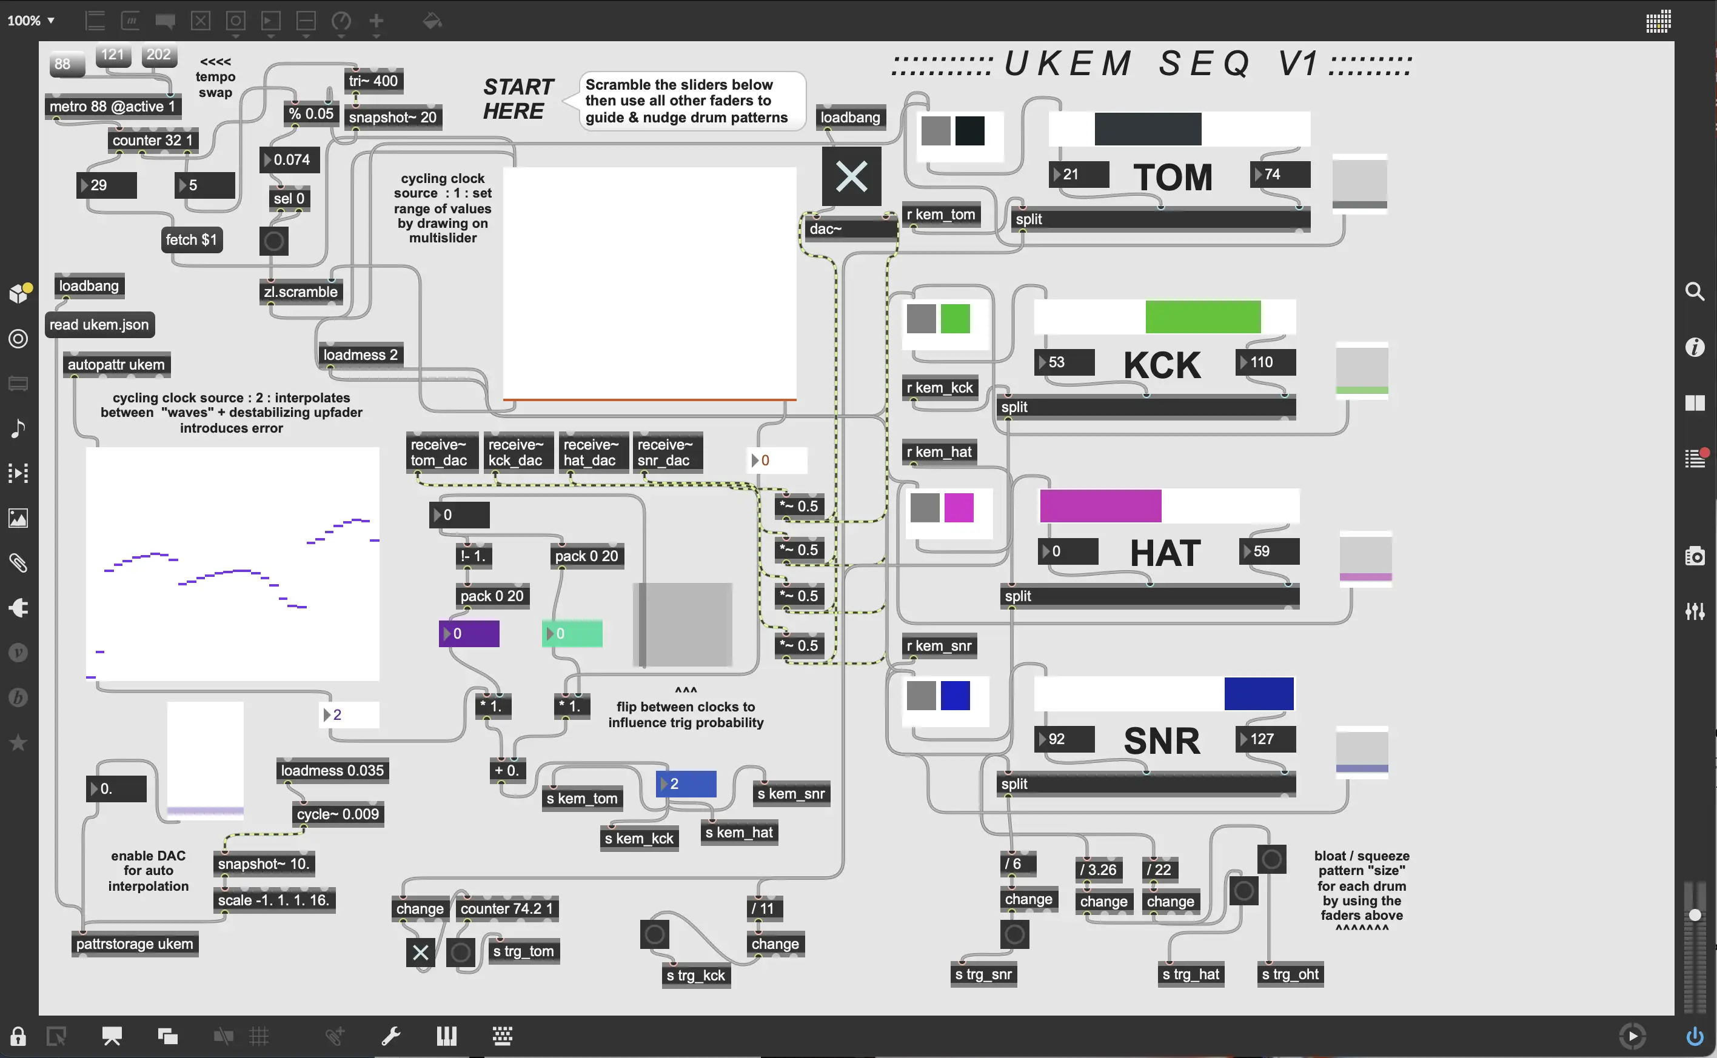Image resolution: width=1717 pixels, height=1058 pixels.
Task: Open the 100% zoom dropdown
Action: tap(31, 21)
